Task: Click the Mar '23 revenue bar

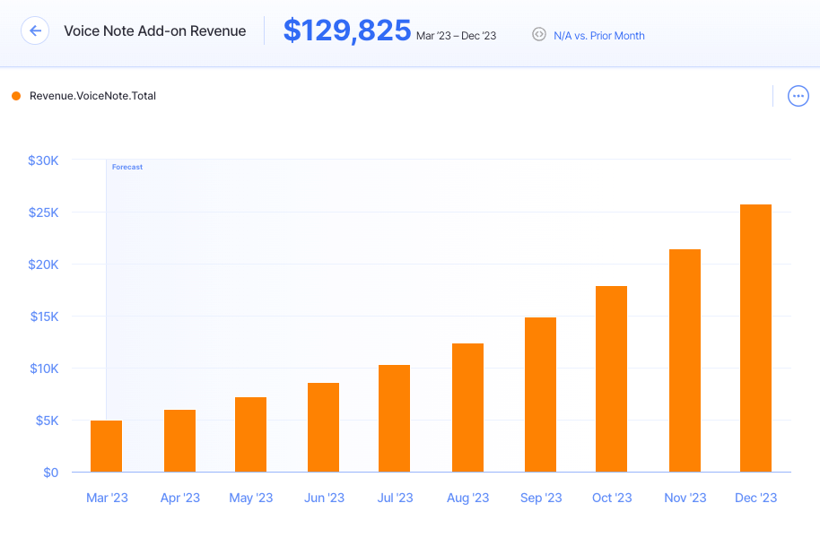Action: click(x=106, y=446)
